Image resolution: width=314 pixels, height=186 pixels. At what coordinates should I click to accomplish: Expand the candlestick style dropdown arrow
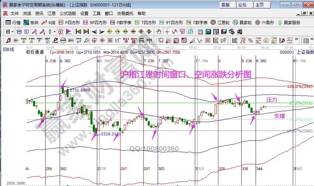(x=55, y=32)
